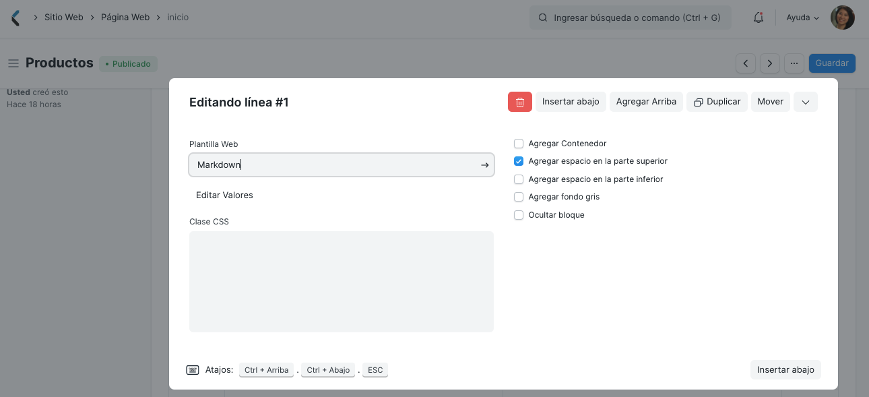Click the arrow inside Plantilla Web field
Image resolution: width=869 pixels, height=397 pixels.
pos(484,164)
